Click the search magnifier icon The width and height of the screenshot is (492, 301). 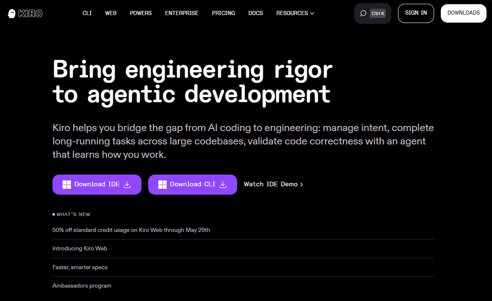(363, 13)
